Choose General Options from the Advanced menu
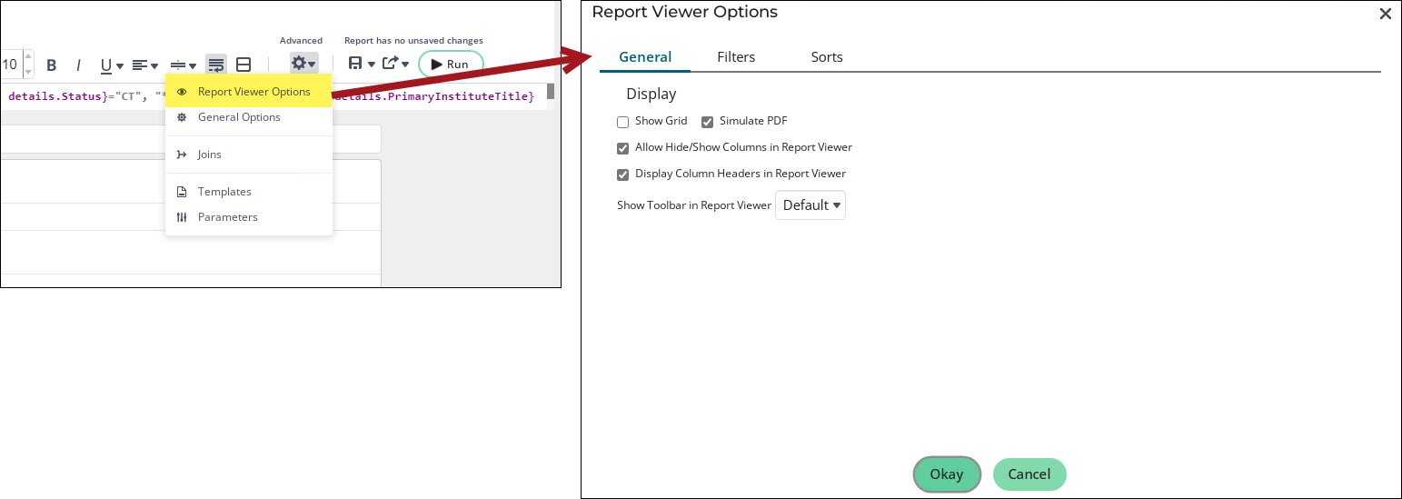The height and width of the screenshot is (499, 1402). pos(248,117)
